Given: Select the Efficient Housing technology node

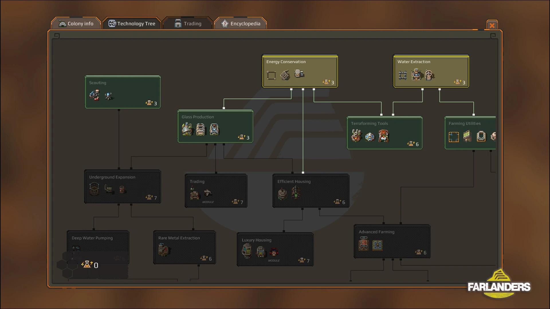Looking at the screenshot, I should (311, 191).
